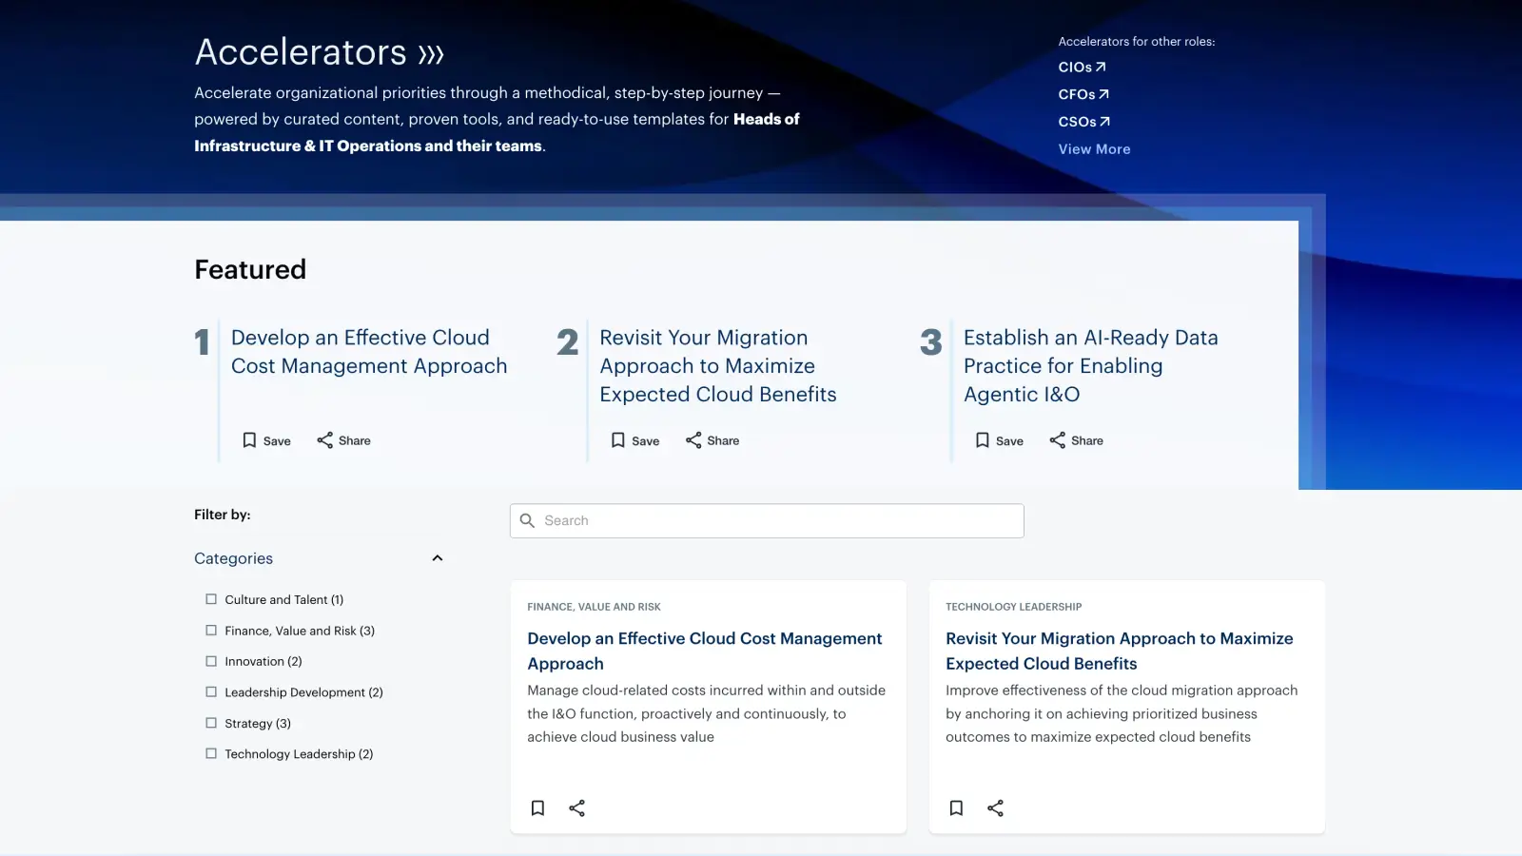
Task: Check the "Strategy" filter option
Action: coord(210,723)
